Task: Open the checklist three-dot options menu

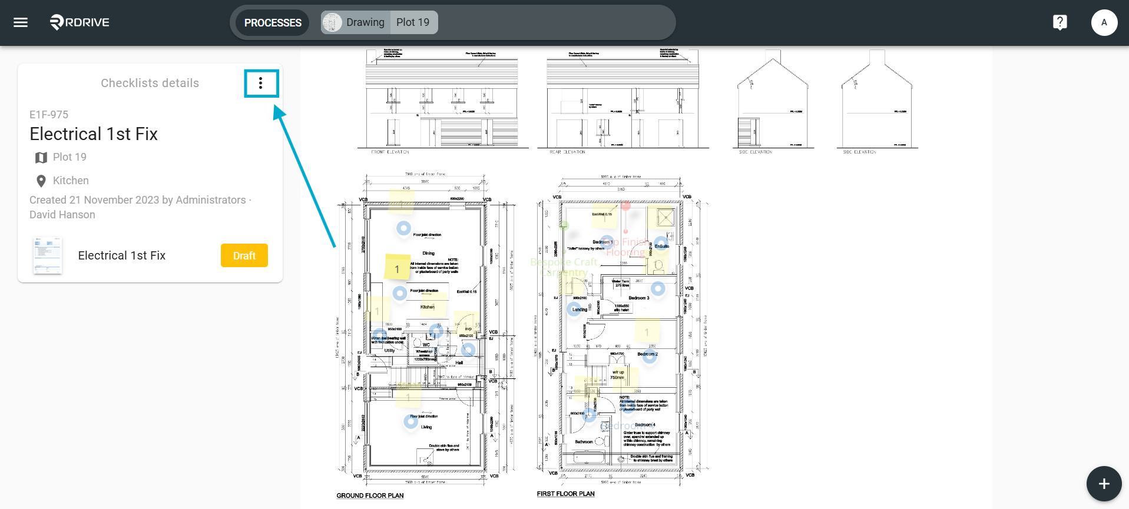Action: click(x=261, y=84)
